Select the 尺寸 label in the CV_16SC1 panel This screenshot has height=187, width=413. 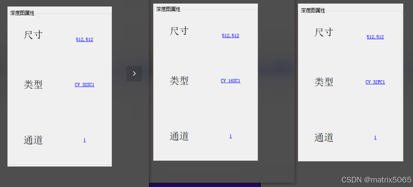tap(179, 31)
